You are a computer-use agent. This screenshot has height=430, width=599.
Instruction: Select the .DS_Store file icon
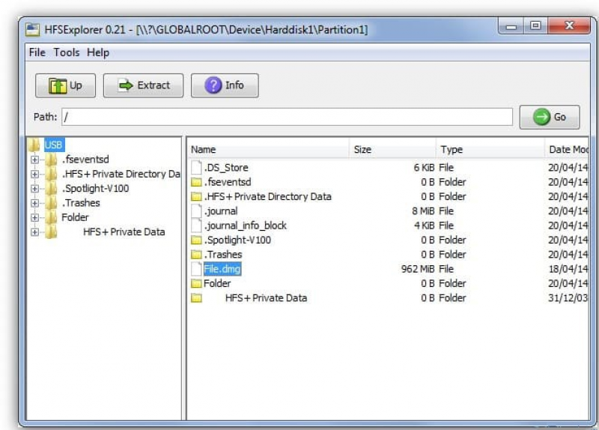pos(196,167)
